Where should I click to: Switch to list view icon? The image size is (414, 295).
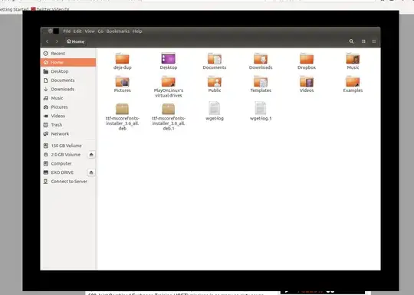tap(373, 41)
